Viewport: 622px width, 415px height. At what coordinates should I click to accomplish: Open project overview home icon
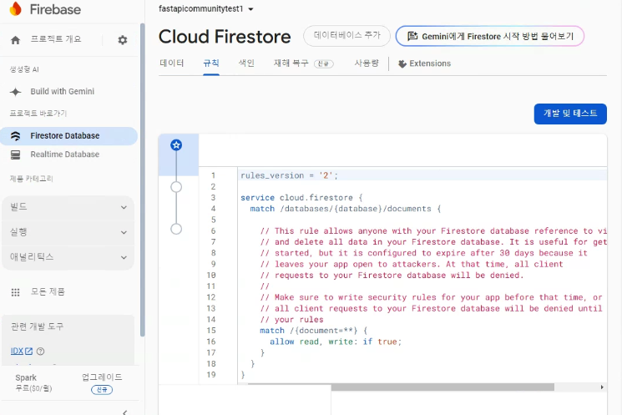16,40
